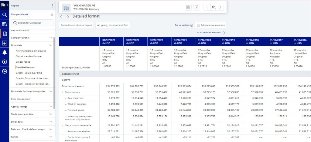Viewport: 311px width, 142px height.
Task: Select the 31/12/2024 column header
Action: [x=111, y=41]
